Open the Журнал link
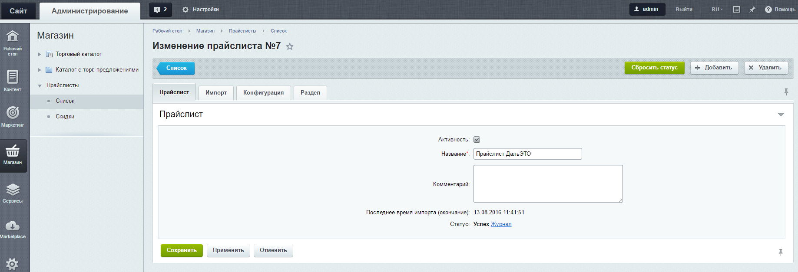This screenshot has height=272, width=798. (x=501, y=224)
